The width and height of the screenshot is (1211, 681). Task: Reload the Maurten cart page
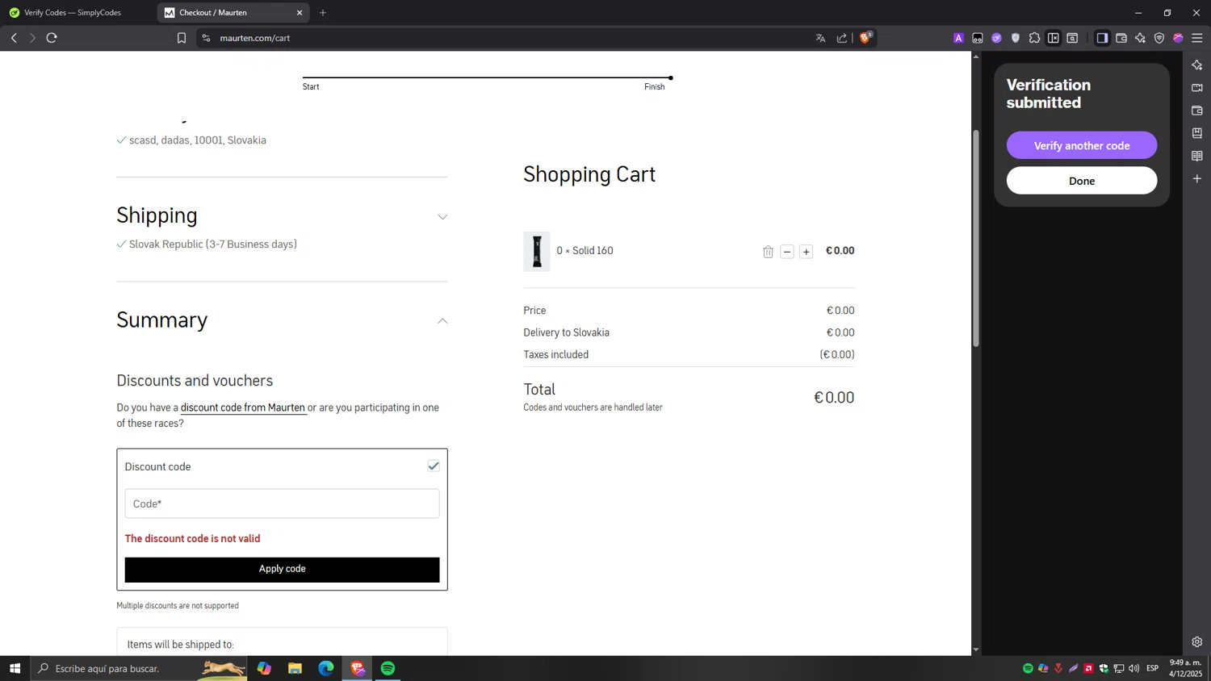coord(52,38)
